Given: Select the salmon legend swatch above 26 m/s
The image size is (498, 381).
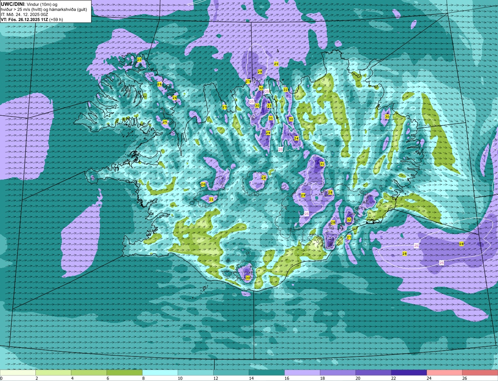Looking at the screenshot, I should point(480,372).
